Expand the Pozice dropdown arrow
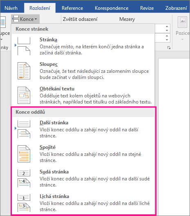This screenshot has height=216, width=190. pyautogui.click(x=182, y=40)
